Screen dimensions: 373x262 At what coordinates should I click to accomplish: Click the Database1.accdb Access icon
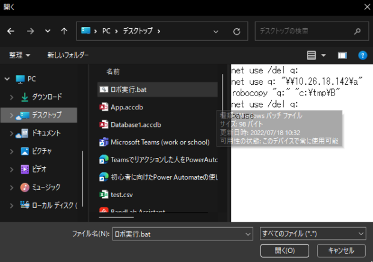[103, 124]
